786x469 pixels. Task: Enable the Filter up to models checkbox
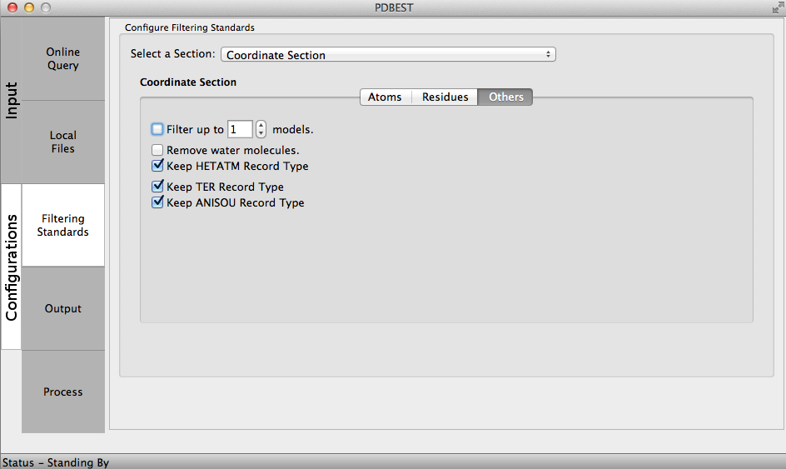[157, 129]
